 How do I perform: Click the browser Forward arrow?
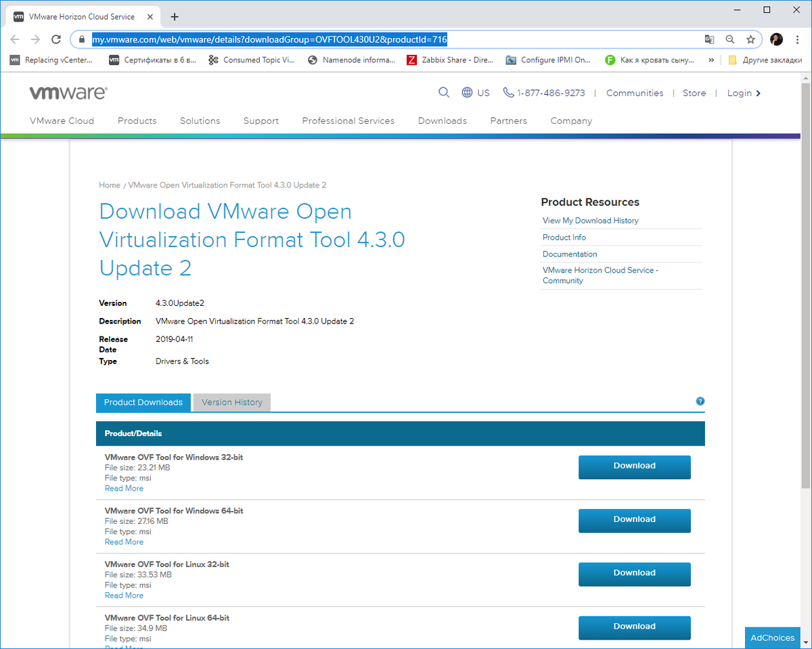36,39
